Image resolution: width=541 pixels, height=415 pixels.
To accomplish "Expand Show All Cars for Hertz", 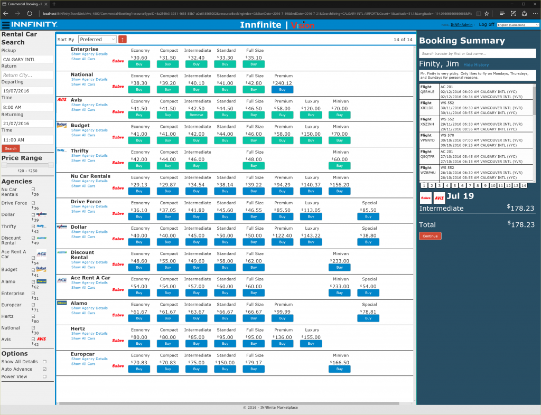I will coord(83,338).
